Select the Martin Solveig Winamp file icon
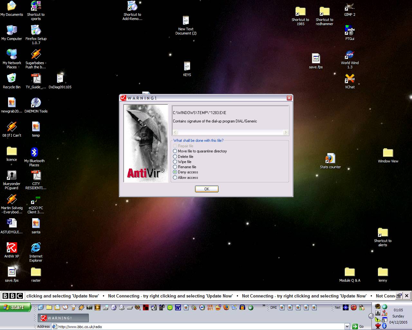Image resolution: width=412 pixels, height=330 pixels. coord(12,204)
